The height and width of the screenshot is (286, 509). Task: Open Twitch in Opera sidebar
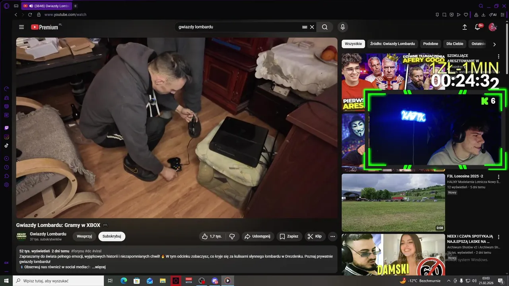pos(6,128)
